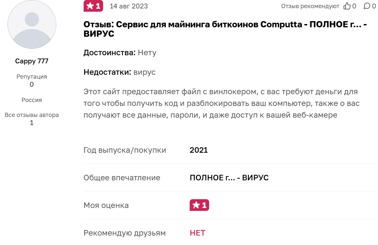378x245 pixels.
Task: Click the 'Отзыв рекомендуют' label
Action: pos(310,6)
